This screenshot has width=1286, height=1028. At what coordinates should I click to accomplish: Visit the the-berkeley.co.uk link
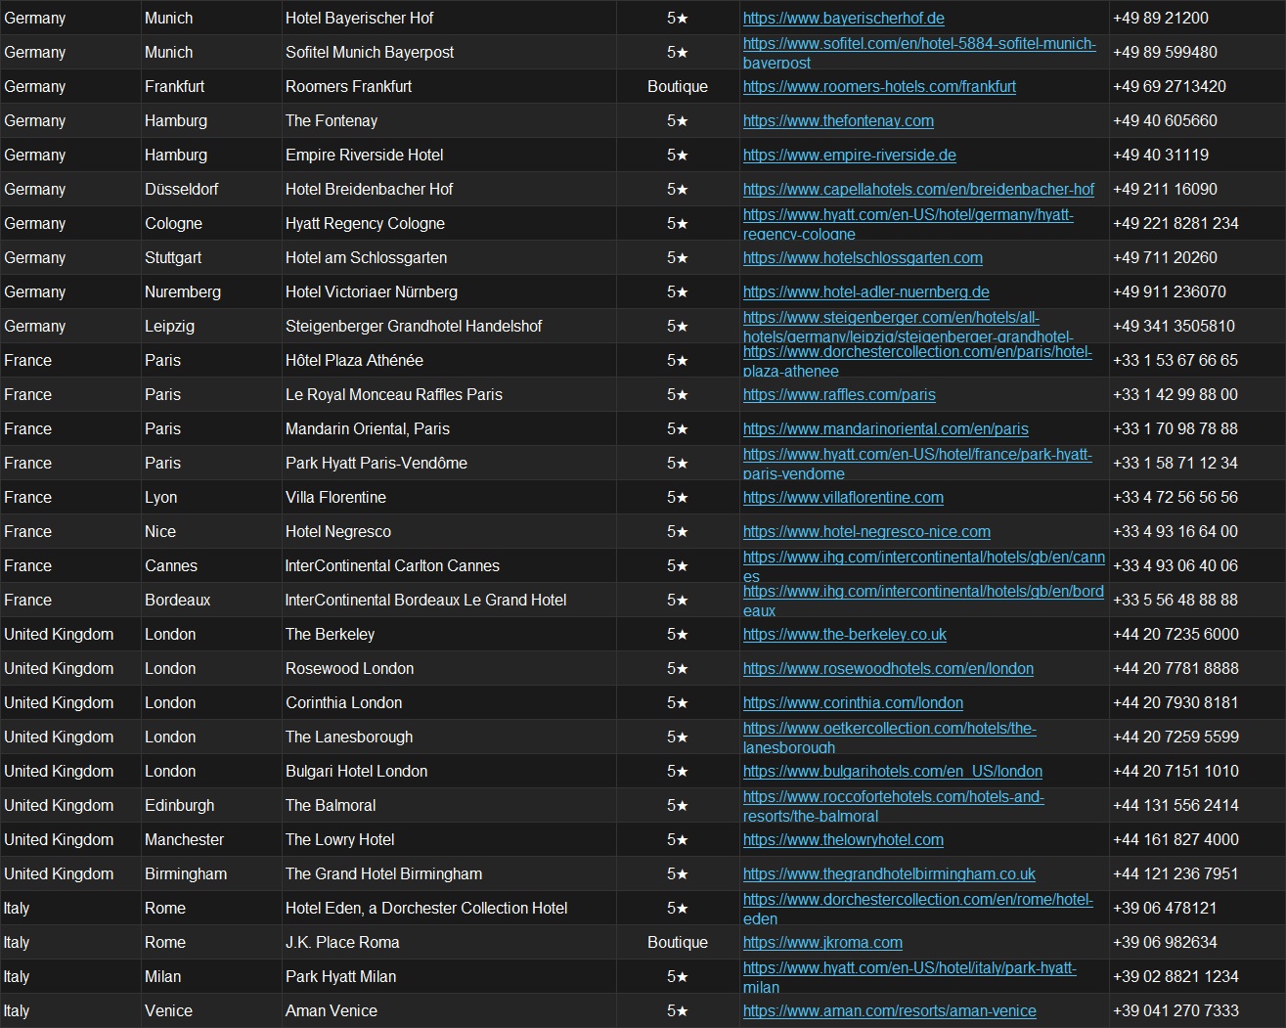pyautogui.click(x=845, y=634)
